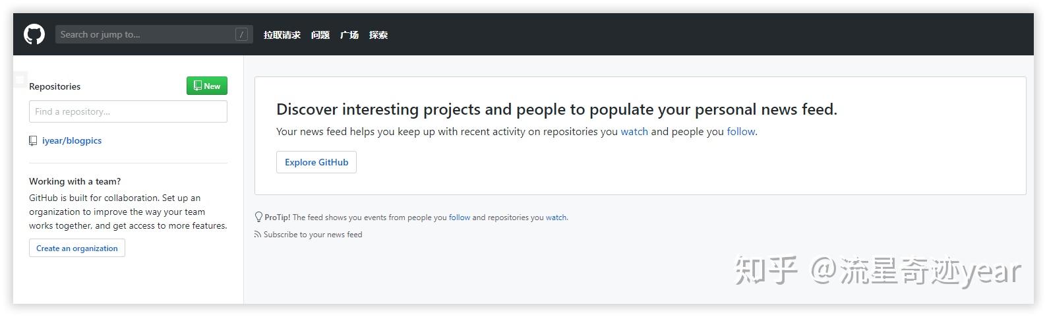Click the ProTip lightbulb icon
Viewport: 1047px width, 317px height.
click(x=258, y=217)
